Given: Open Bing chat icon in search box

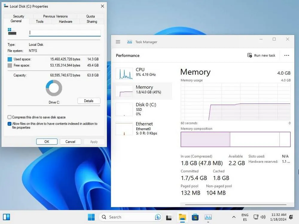Looking at the screenshot, I should 158,217.
